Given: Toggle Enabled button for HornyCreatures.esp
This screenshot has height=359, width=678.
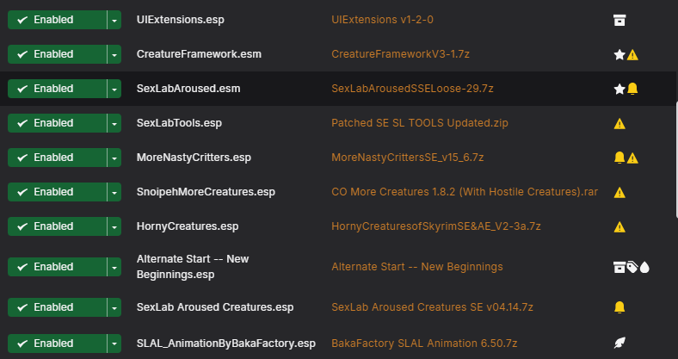Looking at the screenshot, I should tap(57, 226).
